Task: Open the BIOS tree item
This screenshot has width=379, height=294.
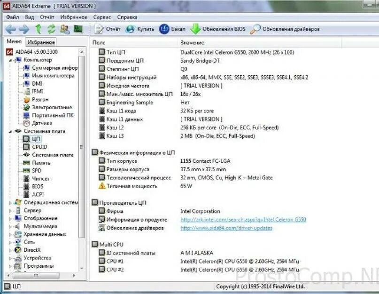Action: [x=33, y=186]
